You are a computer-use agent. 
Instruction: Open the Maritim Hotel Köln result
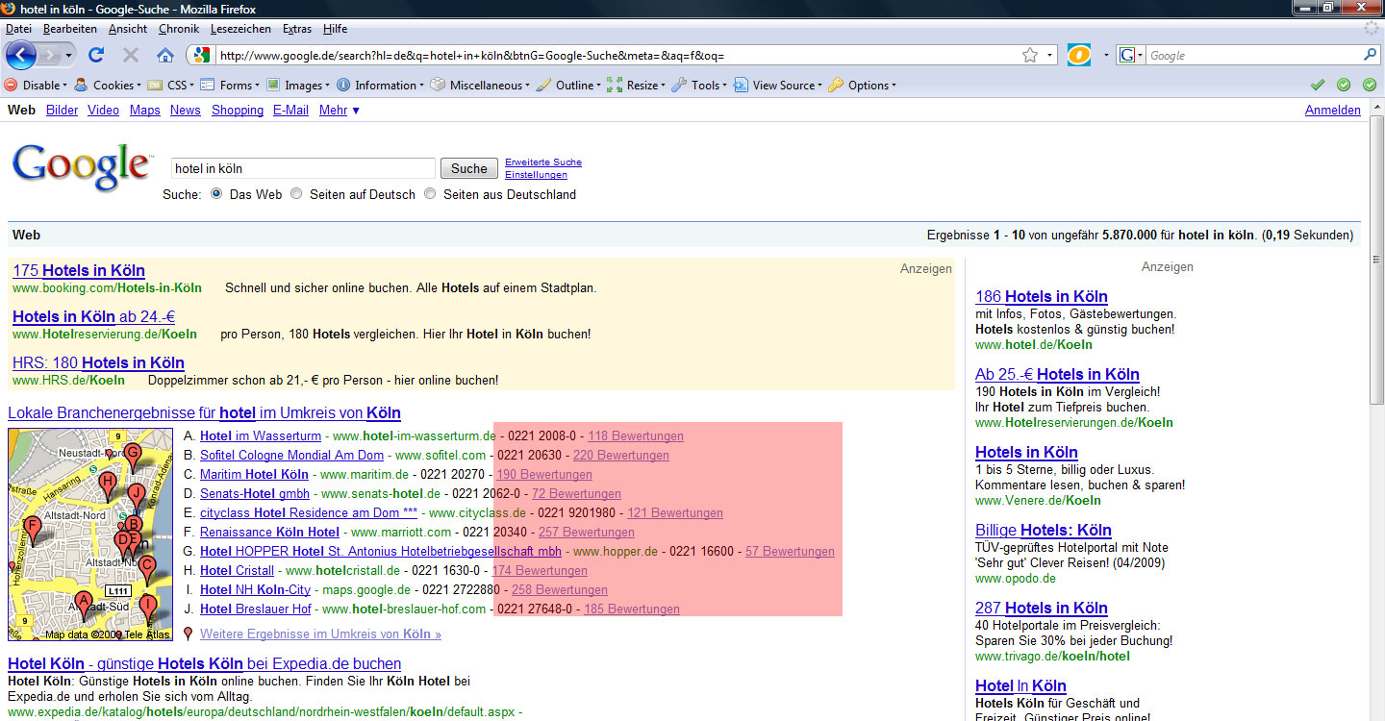tap(254, 475)
